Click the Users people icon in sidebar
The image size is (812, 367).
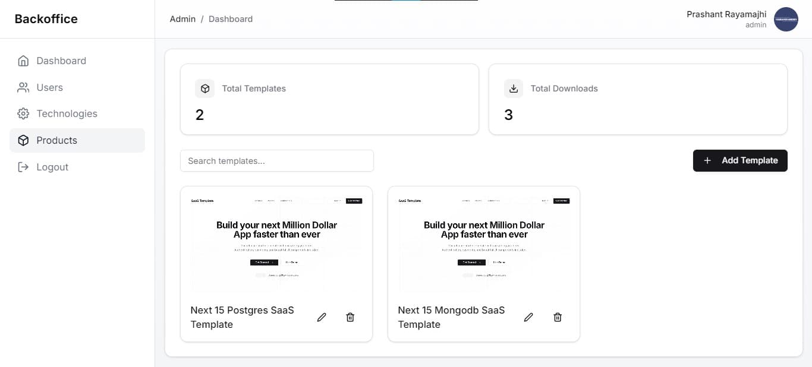(x=23, y=87)
